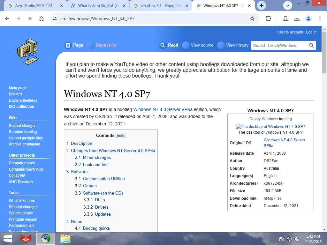Open VNC Resolver project link
327x245 pixels.
click(21, 182)
